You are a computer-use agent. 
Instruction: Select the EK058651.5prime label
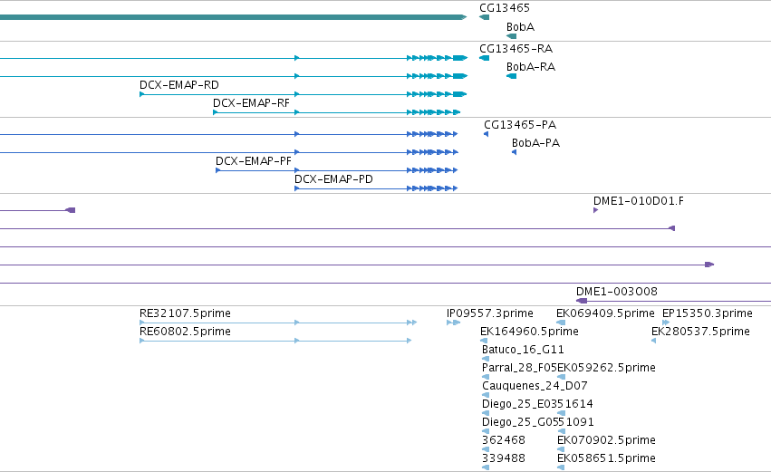coord(606,458)
